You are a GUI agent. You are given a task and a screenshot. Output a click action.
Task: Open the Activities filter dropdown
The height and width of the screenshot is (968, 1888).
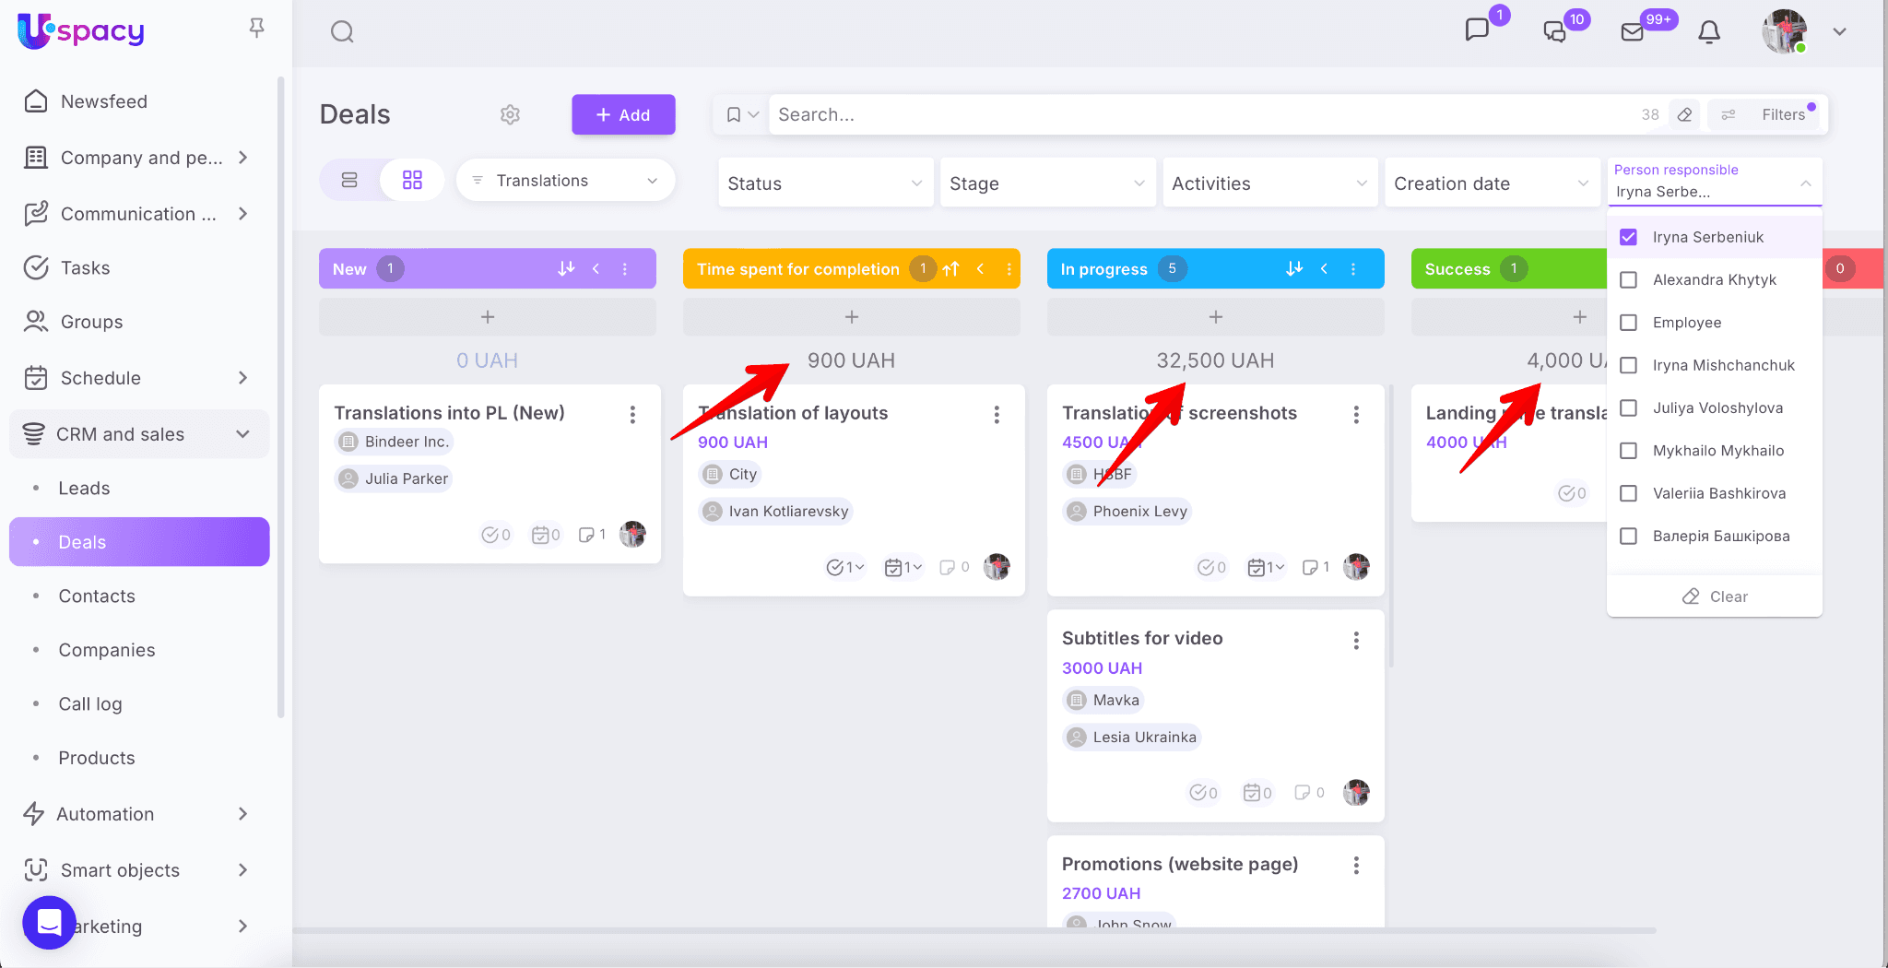(x=1269, y=183)
